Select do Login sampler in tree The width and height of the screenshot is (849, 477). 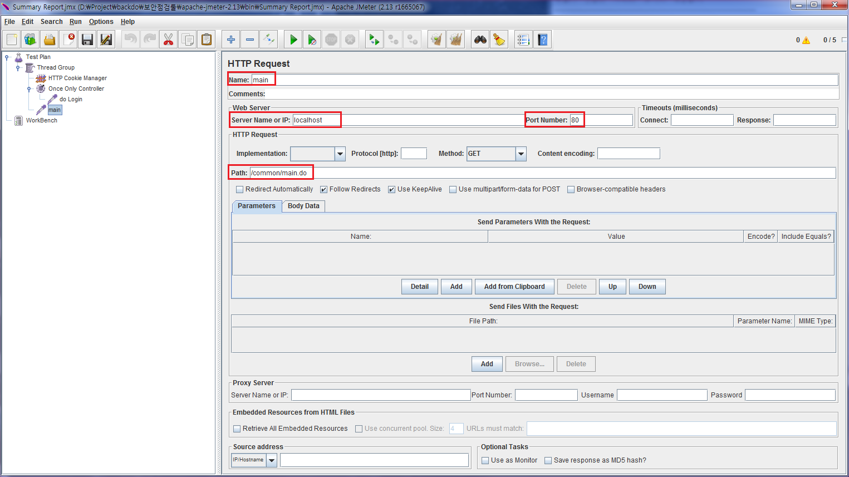[71, 99]
